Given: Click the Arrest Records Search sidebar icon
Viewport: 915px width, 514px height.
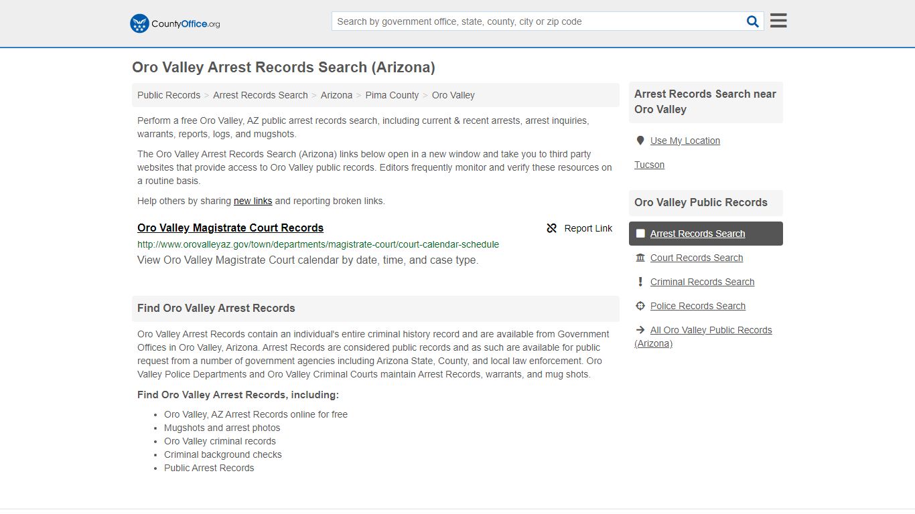Looking at the screenshot, I should pos(640,234).
